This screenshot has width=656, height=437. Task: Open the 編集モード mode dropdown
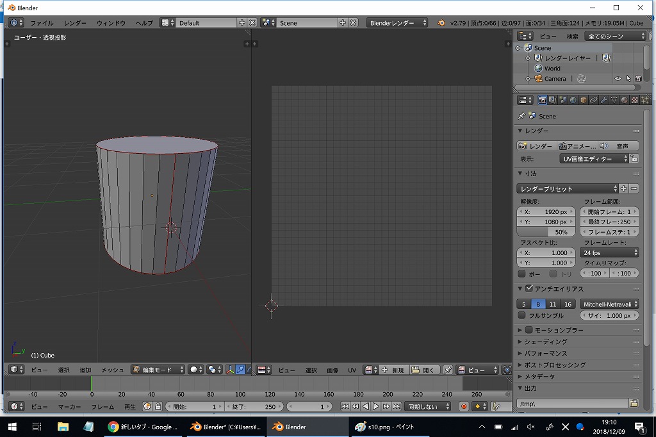click(158, 370)
